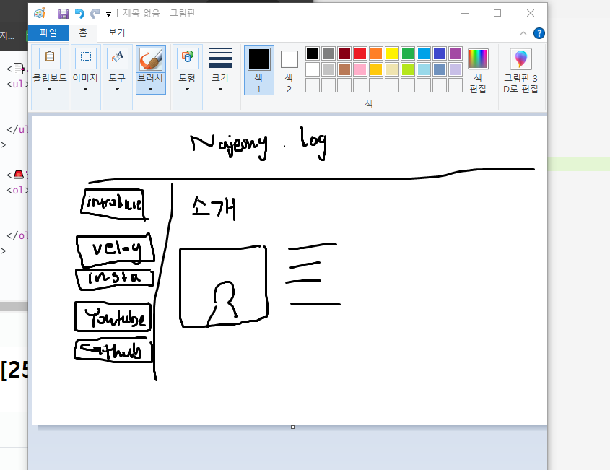Pick the lavender color swatch
The width and height of the screenshot is (610, 470).
tap(456, 69)
